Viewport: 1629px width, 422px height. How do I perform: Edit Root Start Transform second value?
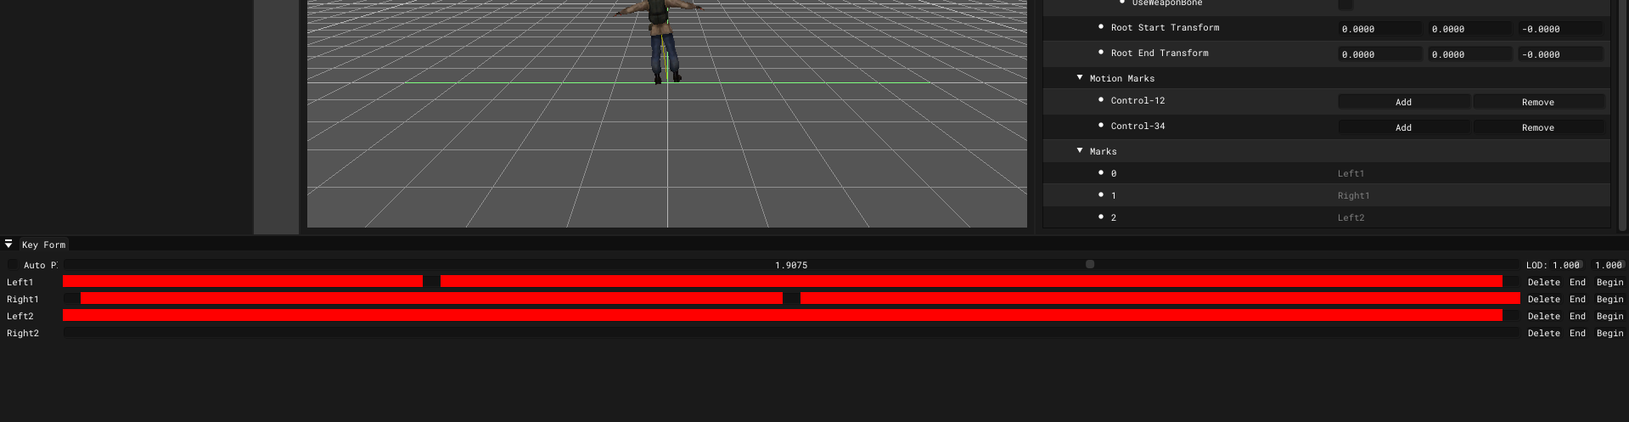(1469, 29)
